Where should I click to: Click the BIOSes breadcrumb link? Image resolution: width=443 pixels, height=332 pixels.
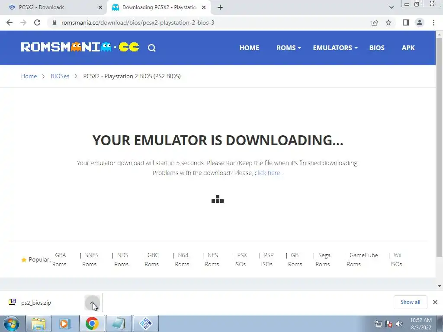[60, 76]
